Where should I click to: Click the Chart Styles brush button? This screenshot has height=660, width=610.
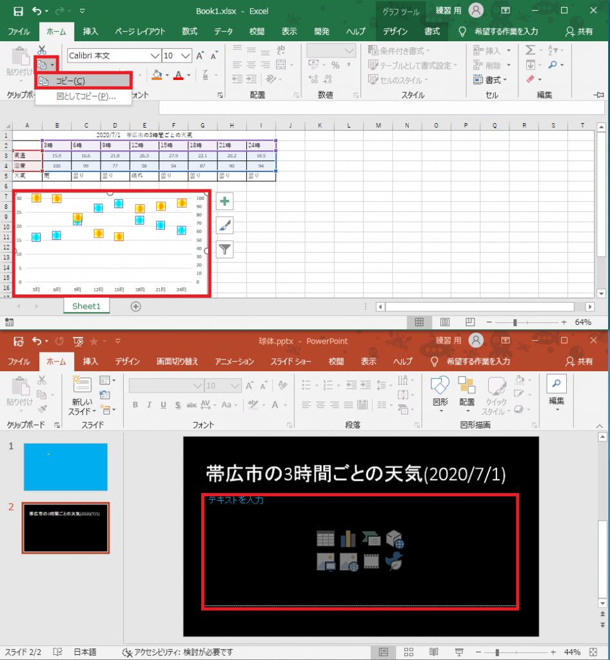225,226
